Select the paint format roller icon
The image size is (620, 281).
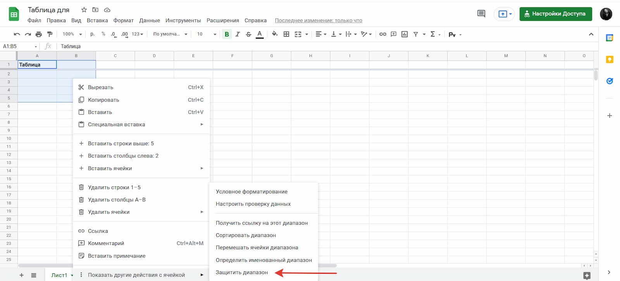tap(50, 34)
